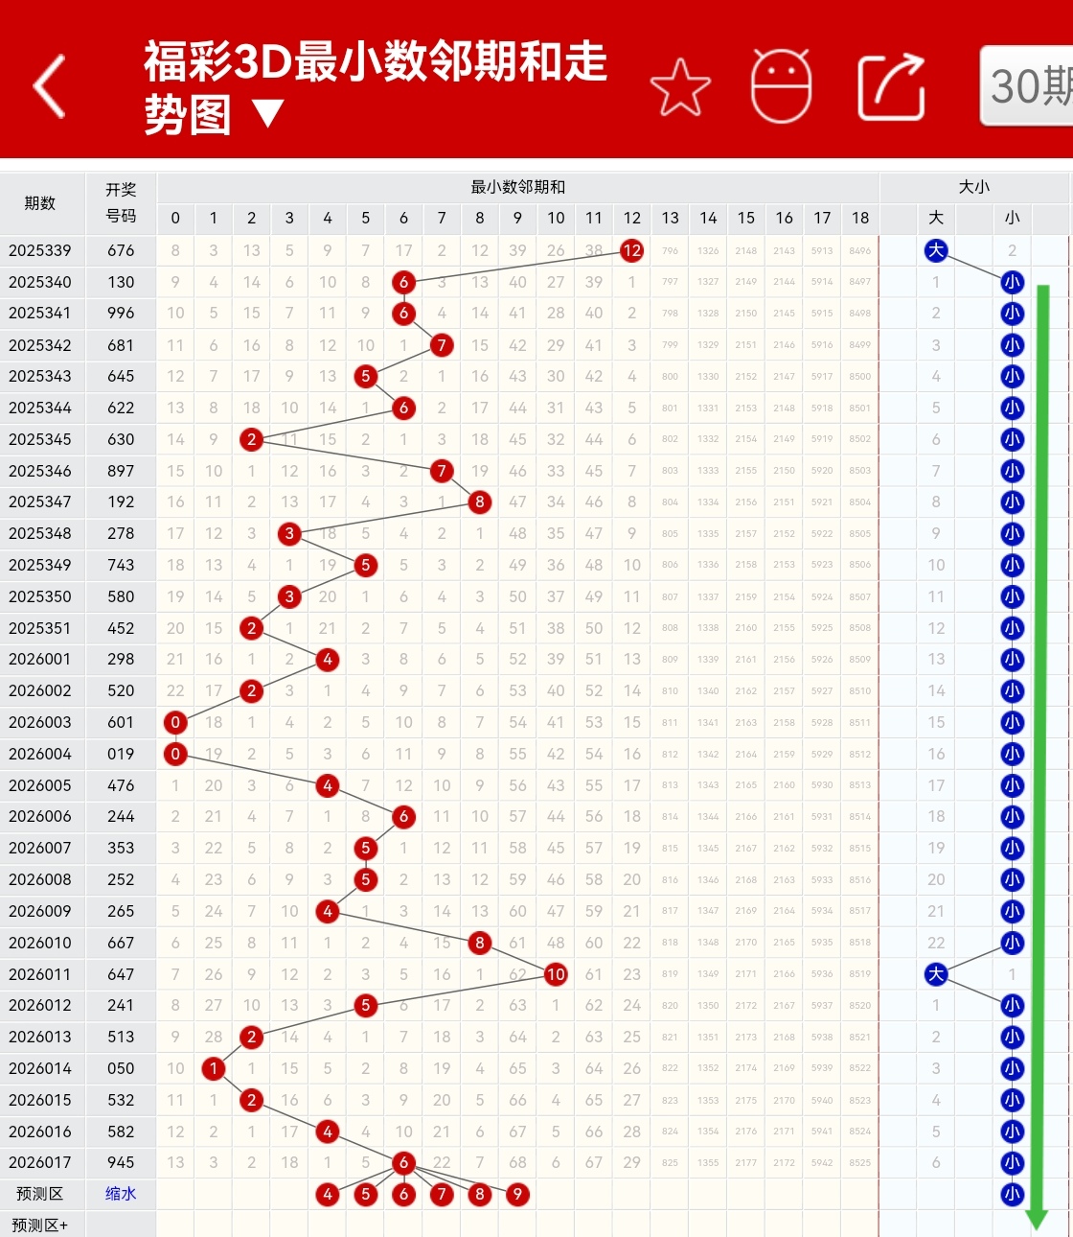Open the 30期 period selector
1073x1237 pixels.
pos(1027,86)
